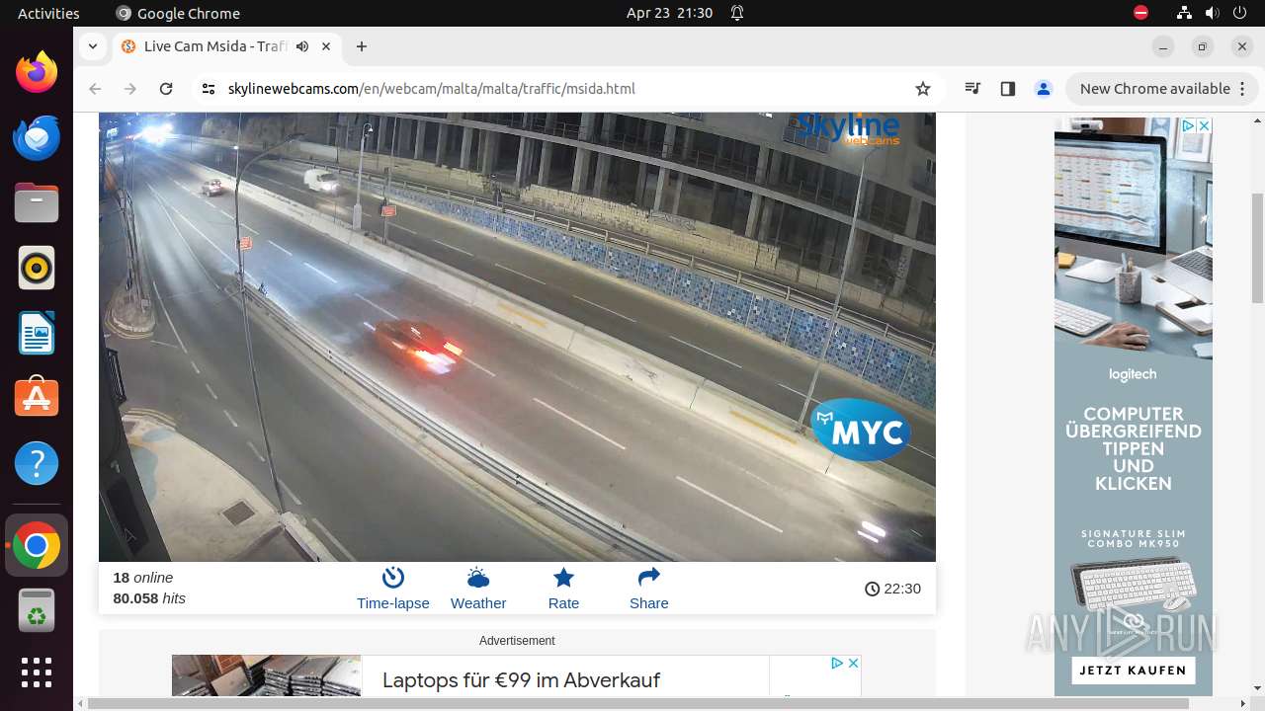The height and width of the screenshot is (711, 1265).
Task: Click the address bar URL
Action: pyautogui.click(x=431, y=89)
